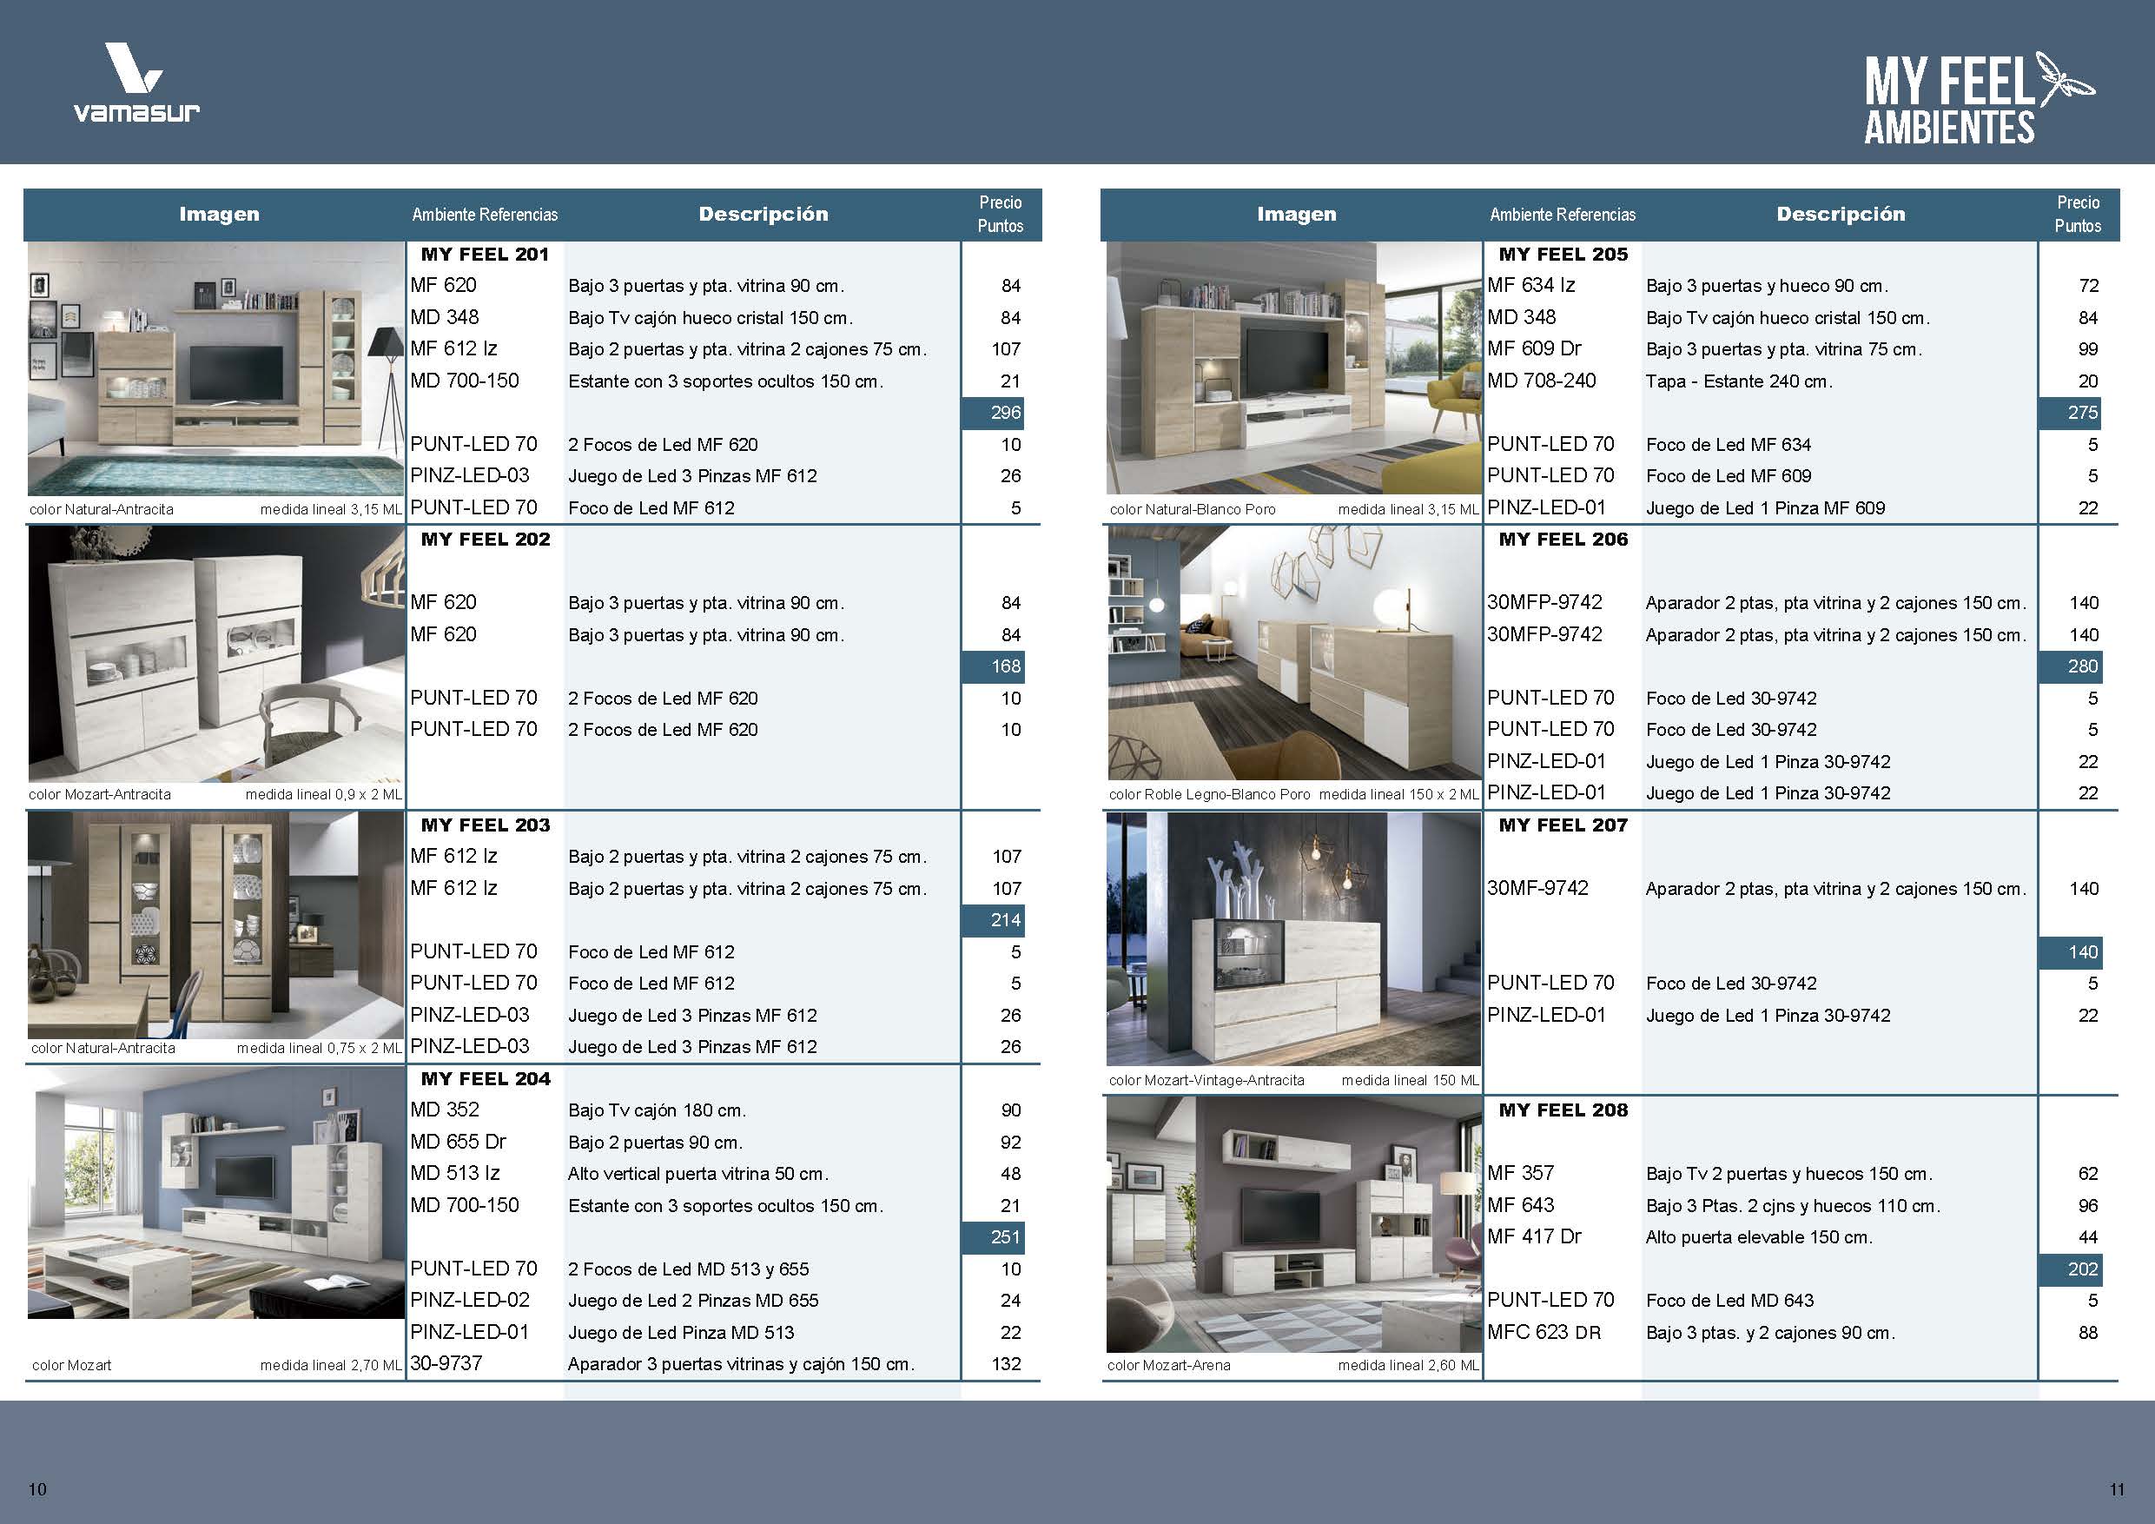Select the heading MY FEEL 205
This screenshot has height=1524, width=2155.
(1563, 255)
